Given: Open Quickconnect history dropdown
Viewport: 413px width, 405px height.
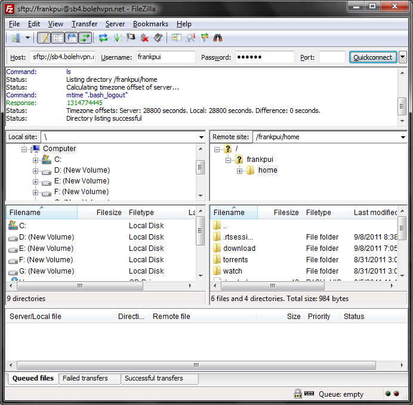Looking at the screenshot, I should (x=402, y=57).
